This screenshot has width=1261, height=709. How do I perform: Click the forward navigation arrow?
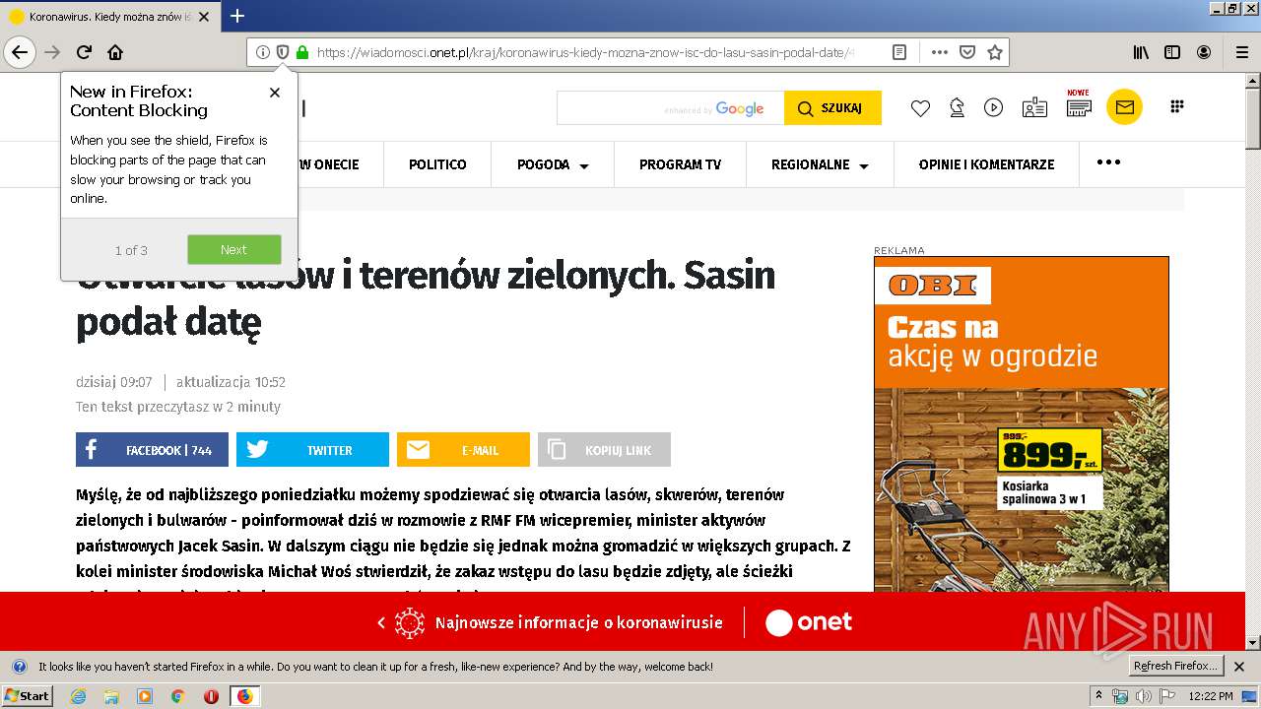[x=52, y=52]
